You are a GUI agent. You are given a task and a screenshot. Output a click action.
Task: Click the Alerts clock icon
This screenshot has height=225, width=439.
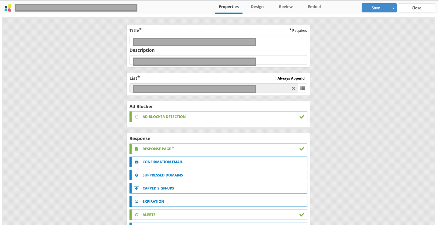coord(136,214)
